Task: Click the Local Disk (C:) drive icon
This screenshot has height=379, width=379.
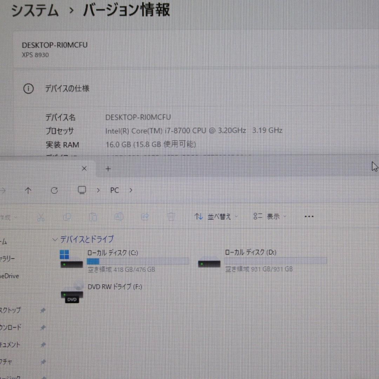Action: point(71,260)
